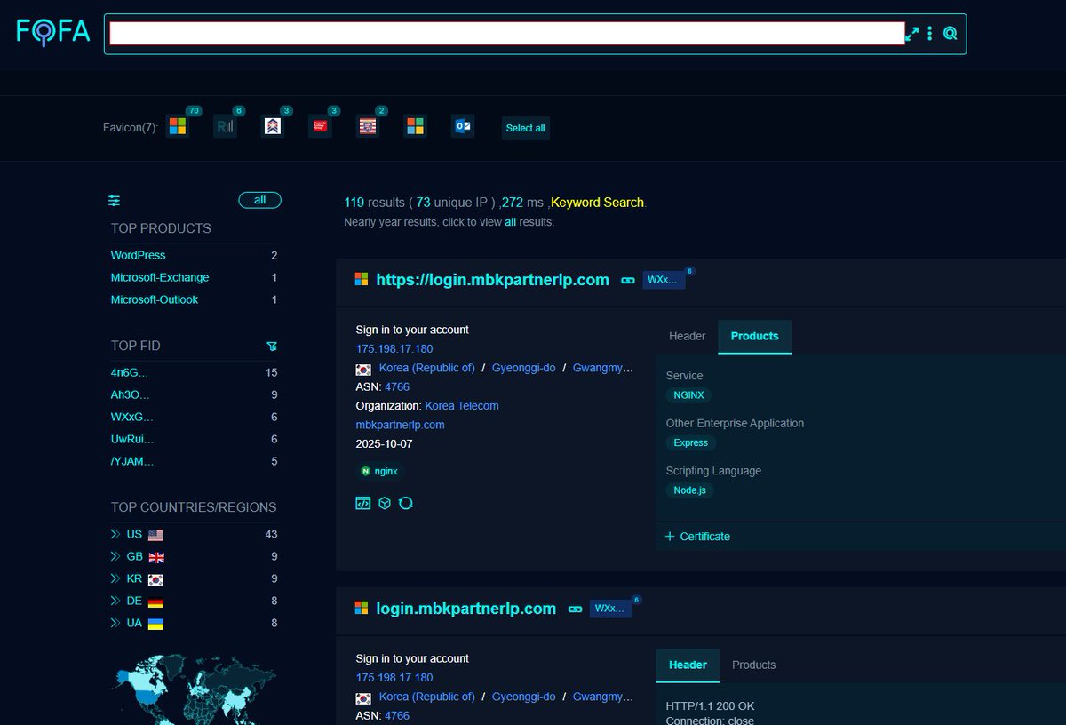The width and height of the screenshot is (1066, 725).
Task: Click the cube icon in first result
Action: 385,503
